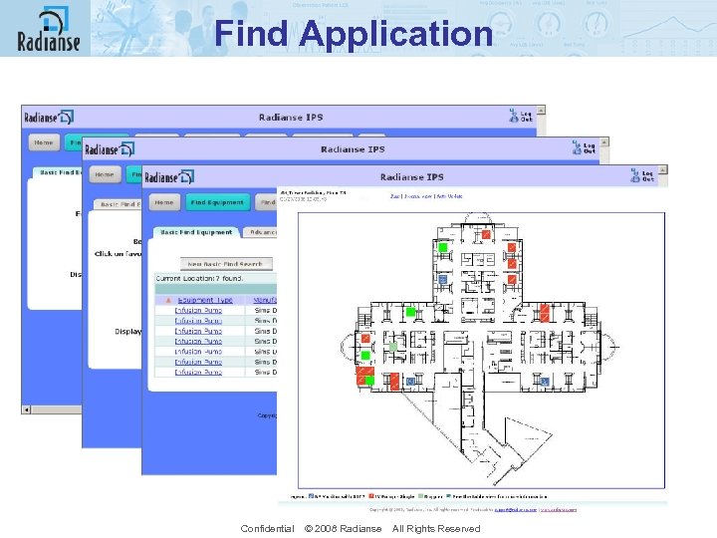
Task: Click the Radianse logo in the slide header
Action: (x=49, y=28)
